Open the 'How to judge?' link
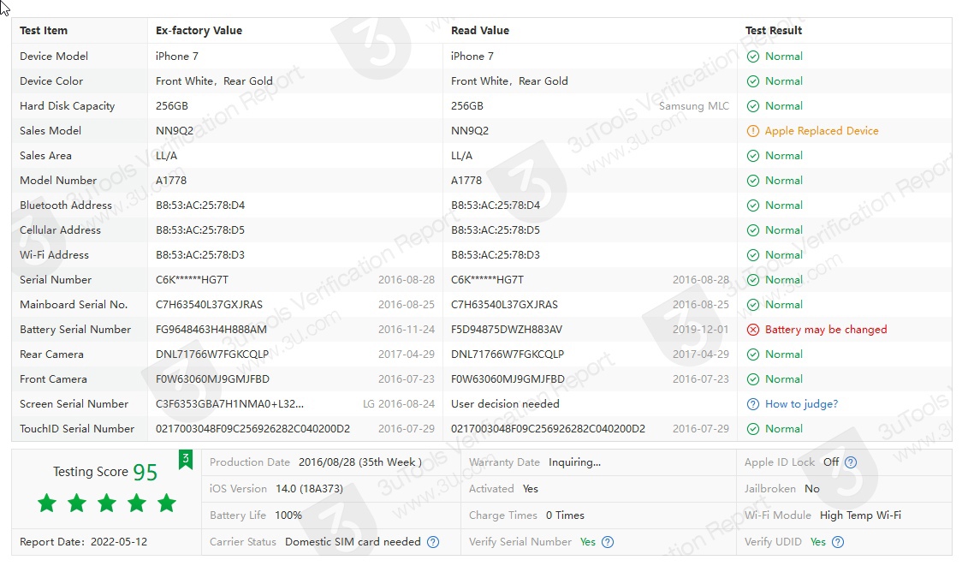This screenshot has height=566, width=962. 801,404
